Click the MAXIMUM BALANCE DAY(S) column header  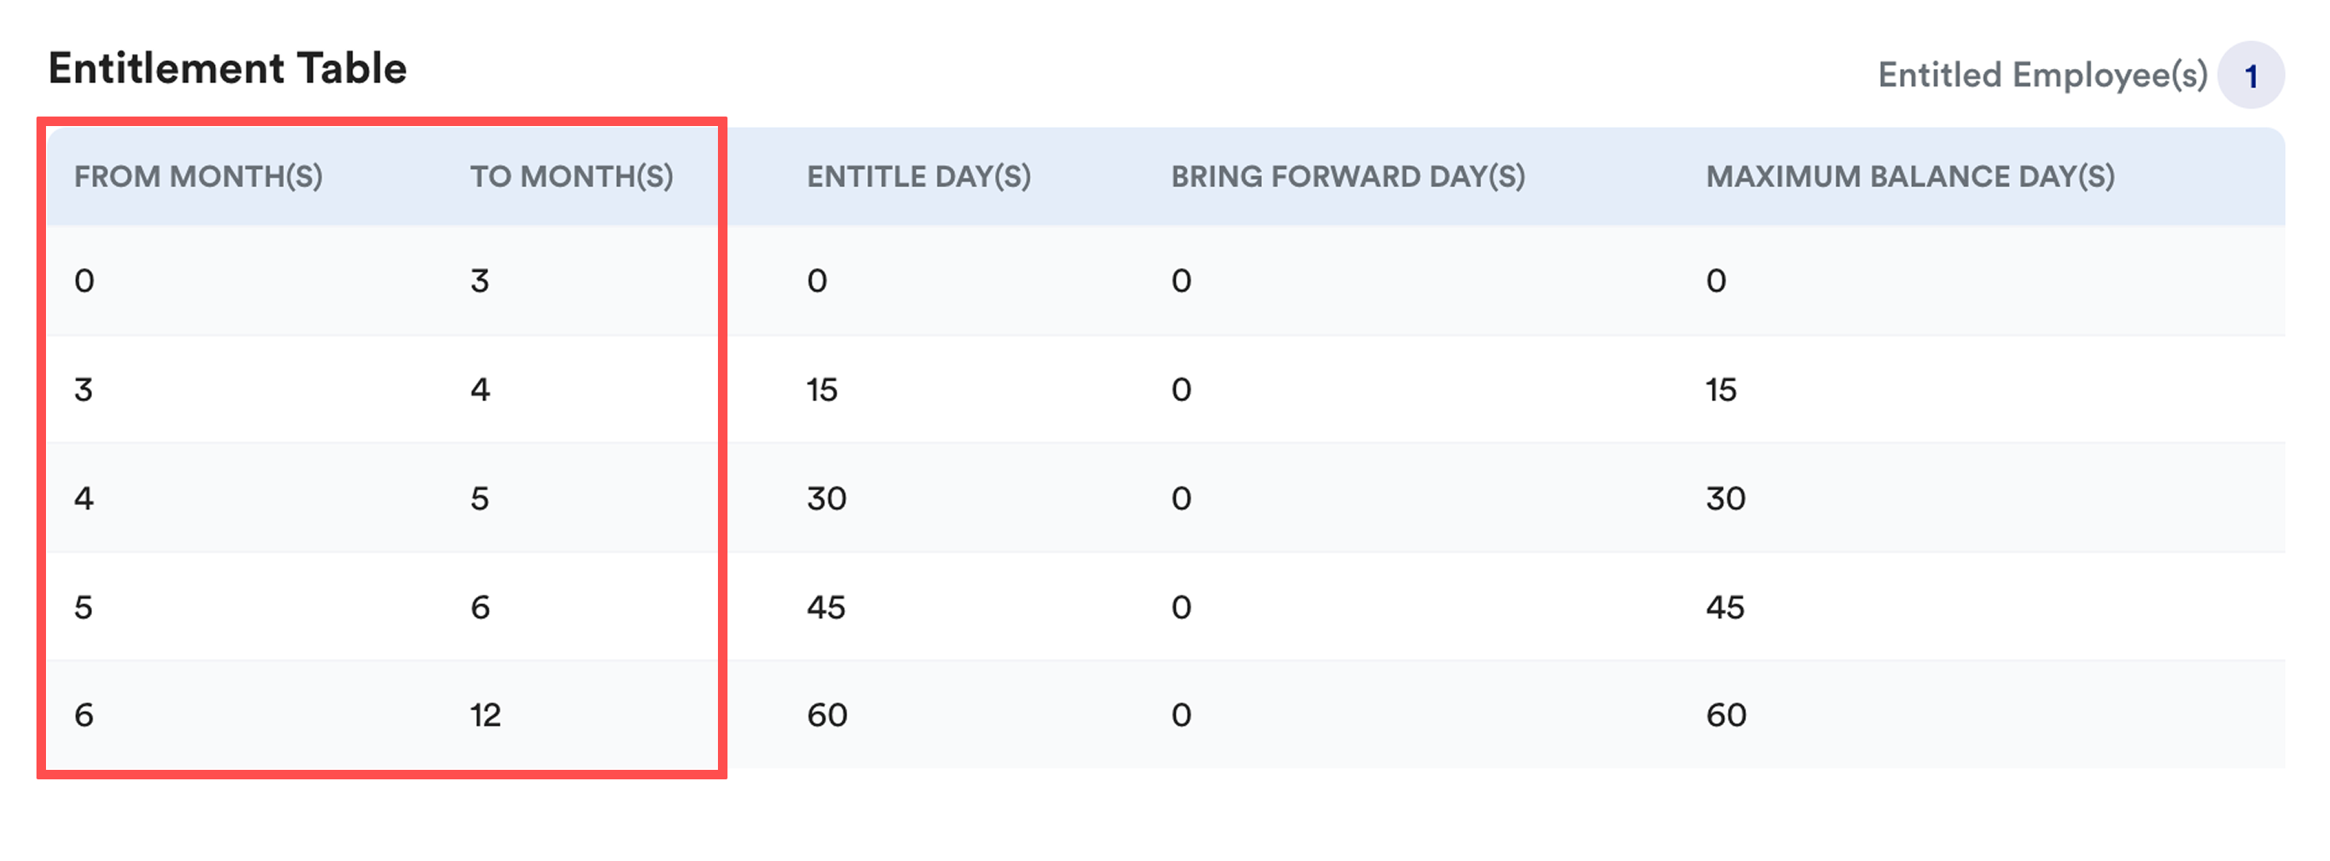(1910, 176)
